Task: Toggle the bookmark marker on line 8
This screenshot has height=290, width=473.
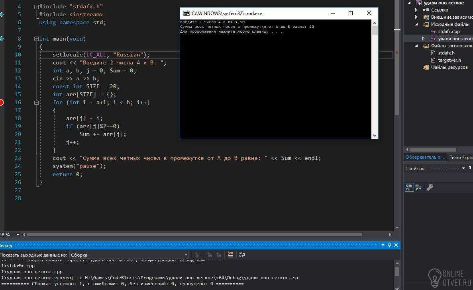Action: click(x=2, y=39)
